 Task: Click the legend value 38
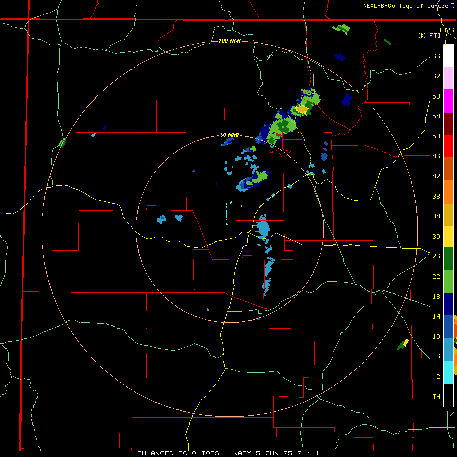pos(436,197)
